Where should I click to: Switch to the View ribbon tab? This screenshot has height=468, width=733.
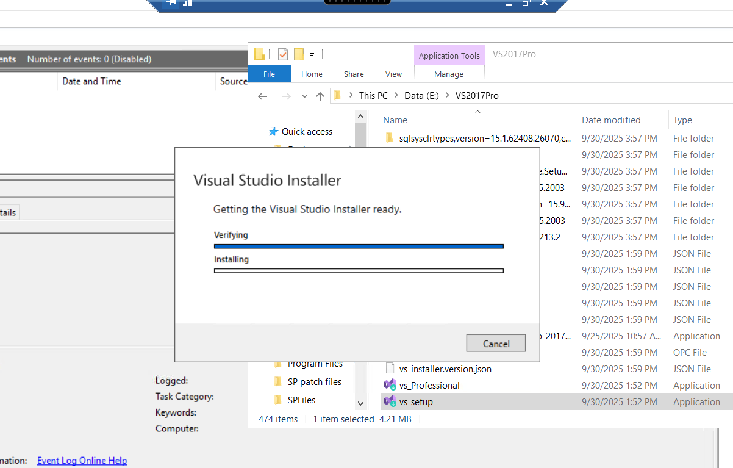click(393, 74)
